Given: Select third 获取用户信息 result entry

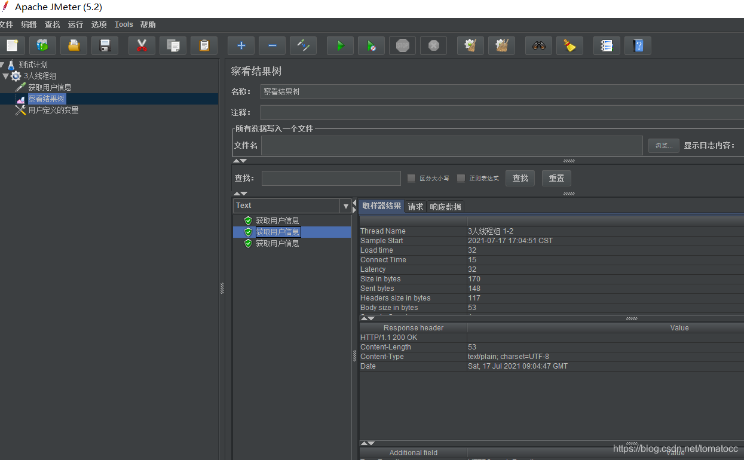Looking at the screenshot, I should point(277,243).
